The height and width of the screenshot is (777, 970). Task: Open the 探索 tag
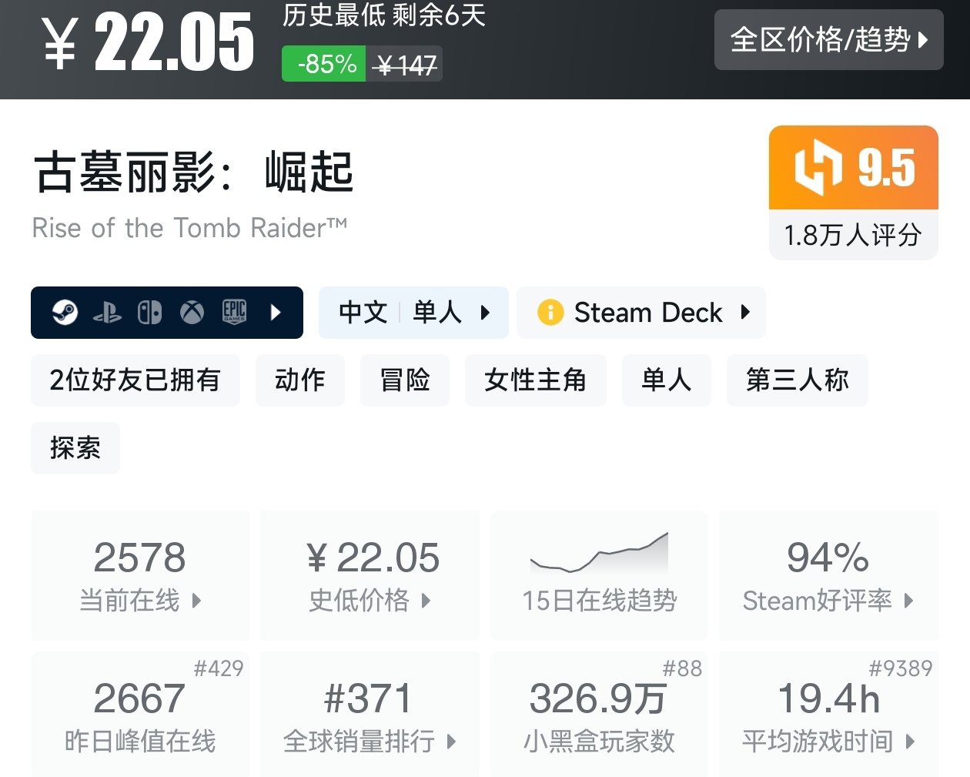coord(75,448)
